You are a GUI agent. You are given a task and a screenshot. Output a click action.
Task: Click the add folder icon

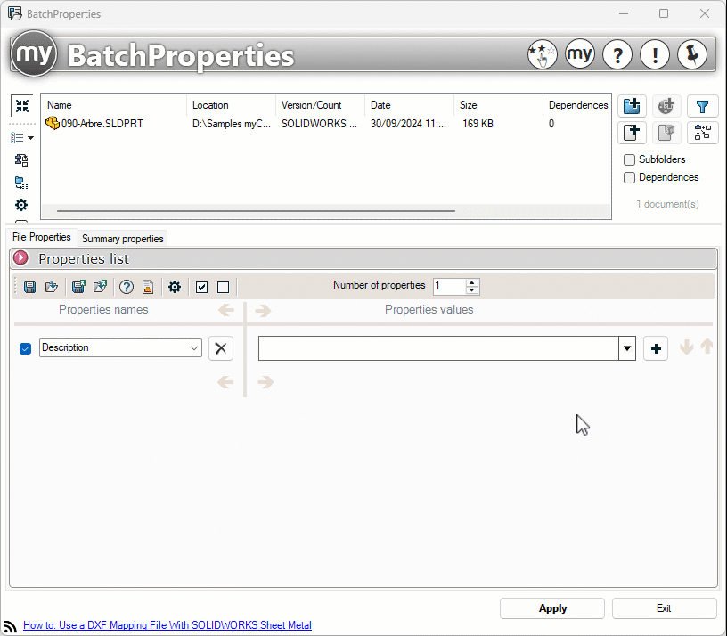tap(632, 106)
